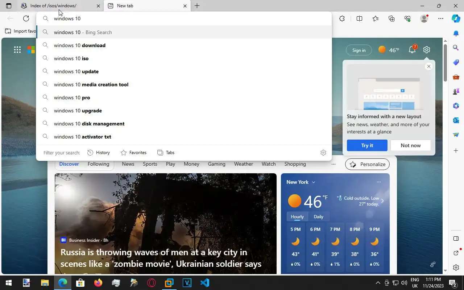Screen dimensions: 464x290
Task: Select 'windows 10 media creation tool' suggestion
Action: (x=184, y=84)
